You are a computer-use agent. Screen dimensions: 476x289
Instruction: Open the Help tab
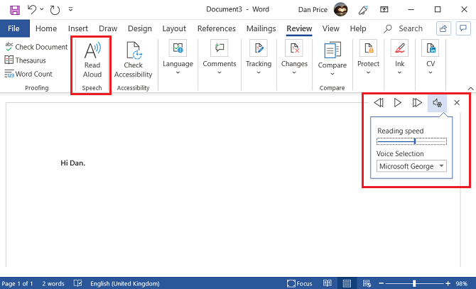click(358, 28)
